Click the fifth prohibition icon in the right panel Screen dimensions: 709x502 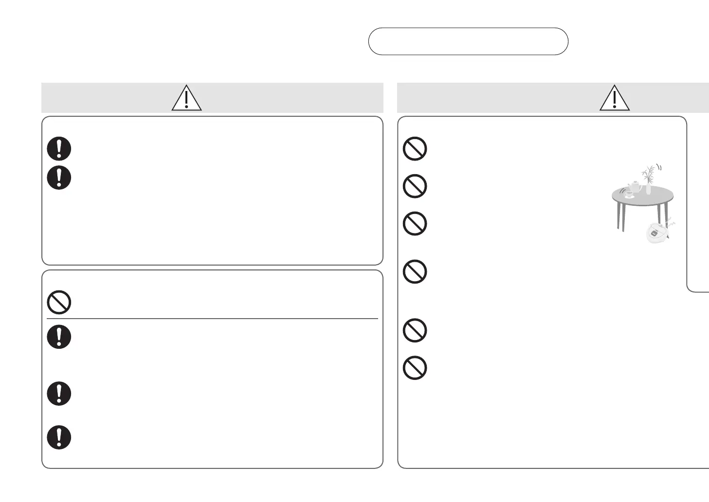[x=415, y=330]
